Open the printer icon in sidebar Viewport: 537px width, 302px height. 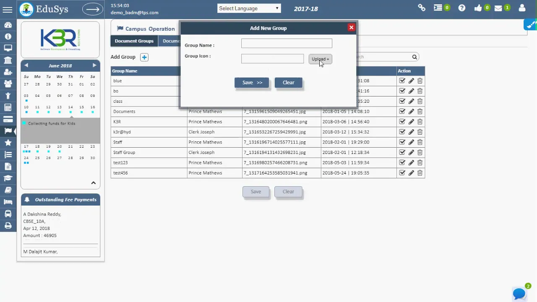pyautogui.click(x=8, y=225)
